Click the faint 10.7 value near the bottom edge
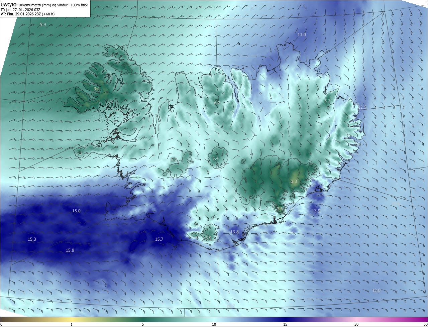Image resolution: width=428 pixels, height=327 pixels. tap(231, 306)
